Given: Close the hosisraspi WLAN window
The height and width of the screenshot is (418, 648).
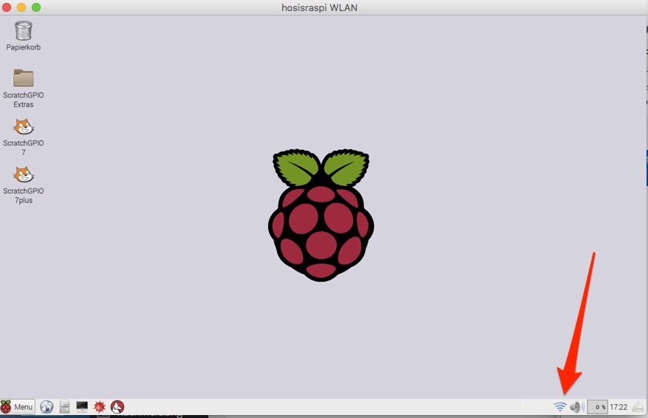Looking at the screenshot, I should click(7, 7).
